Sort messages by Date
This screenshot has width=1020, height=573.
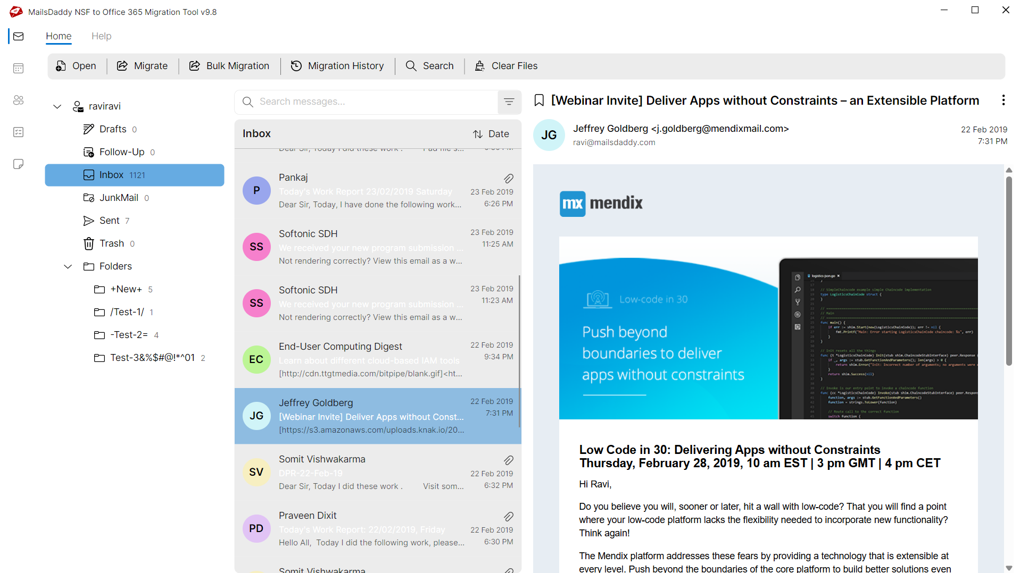[x=491, y=134]
